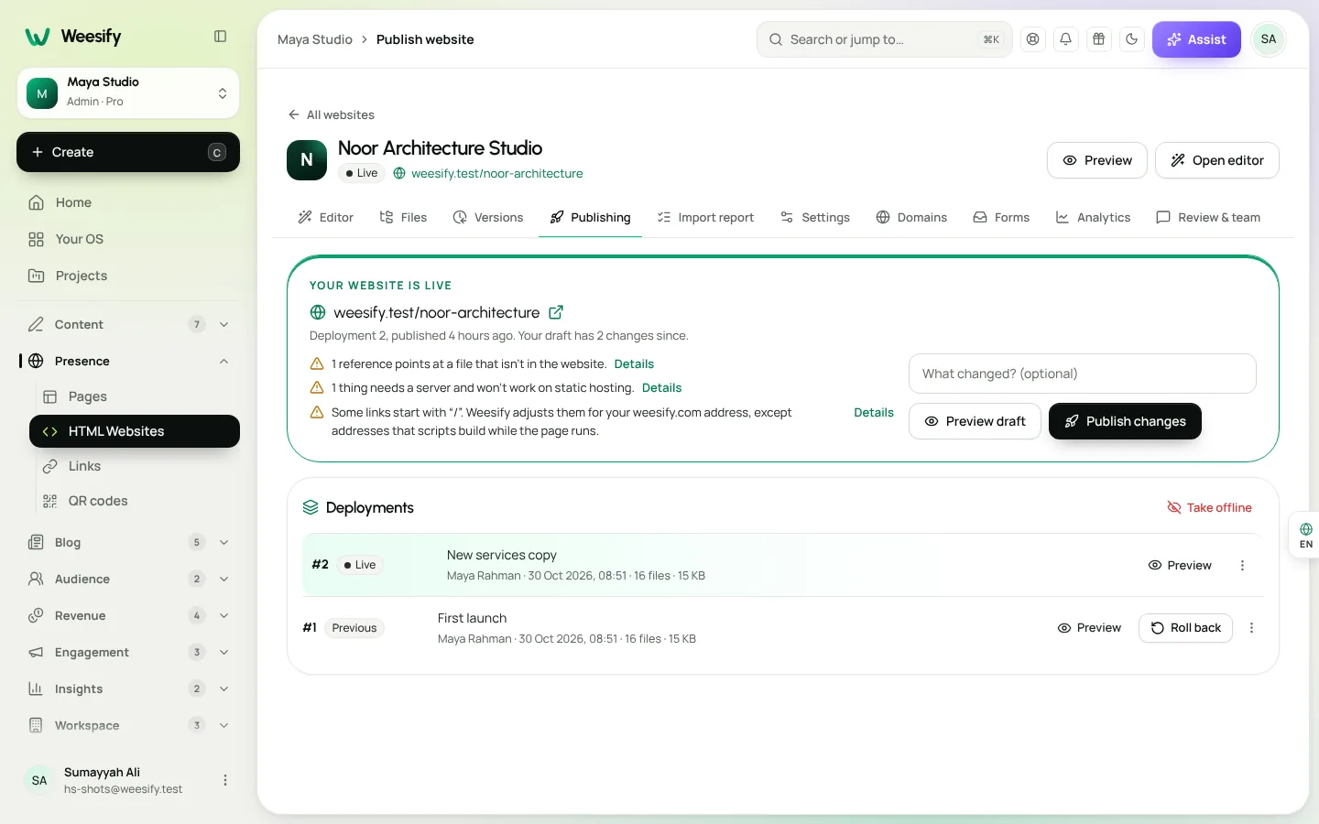
Task: Open the Import report tab
Action: tap(705, 217)
